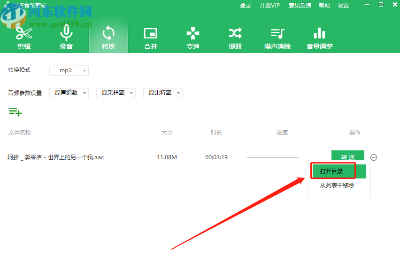The width and height of the screenshot is (400, 267).
Task: Click 登录 in the title bar
Action: [246, 6]
